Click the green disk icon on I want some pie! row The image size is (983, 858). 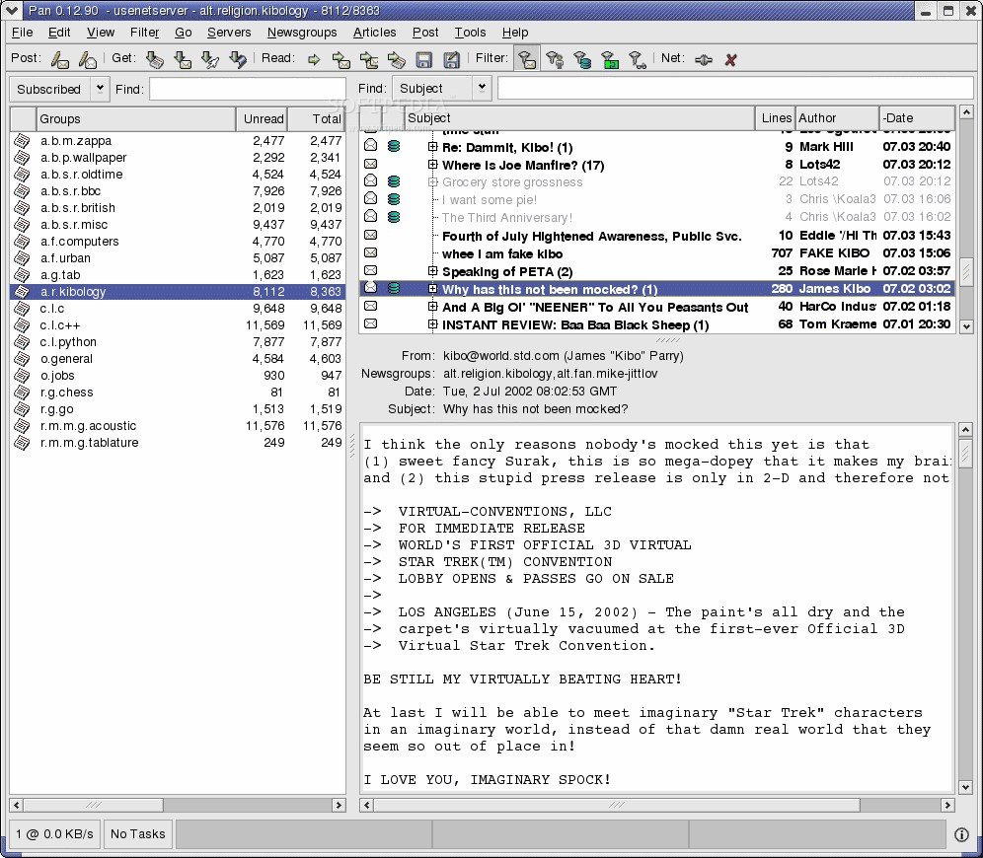[394, 199]
